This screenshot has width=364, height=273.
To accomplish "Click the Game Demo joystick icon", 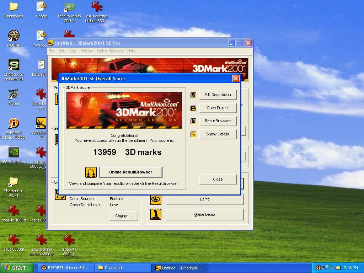I will coord(156,214).
